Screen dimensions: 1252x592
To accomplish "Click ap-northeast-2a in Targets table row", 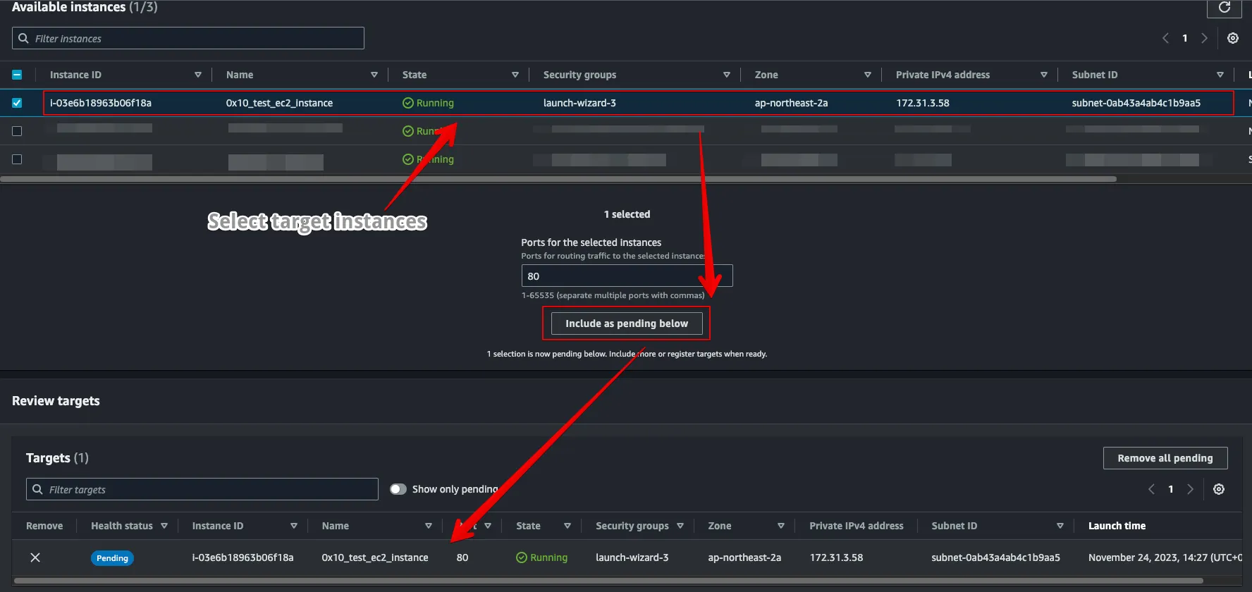I will [744, 557].
